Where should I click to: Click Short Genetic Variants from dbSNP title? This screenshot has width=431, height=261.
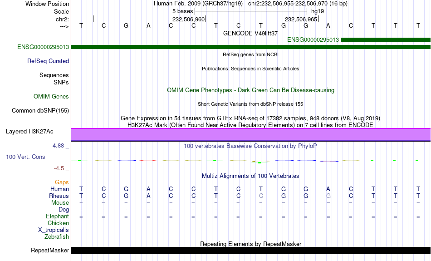coord(250,104)
